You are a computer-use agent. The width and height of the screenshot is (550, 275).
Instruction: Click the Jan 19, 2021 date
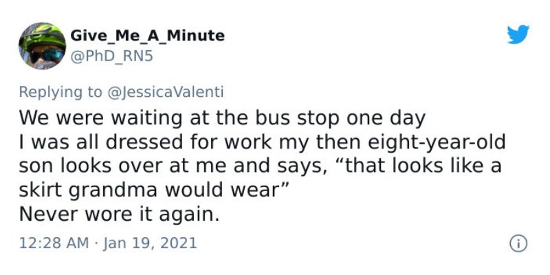pyautogui.click(x=150, y=243)
